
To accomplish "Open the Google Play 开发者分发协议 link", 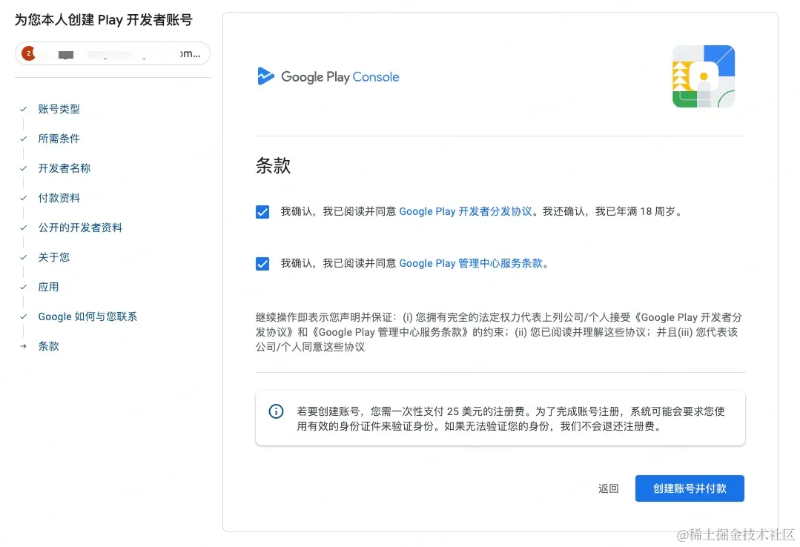I will pyautogui.click(x=466, y=211).
